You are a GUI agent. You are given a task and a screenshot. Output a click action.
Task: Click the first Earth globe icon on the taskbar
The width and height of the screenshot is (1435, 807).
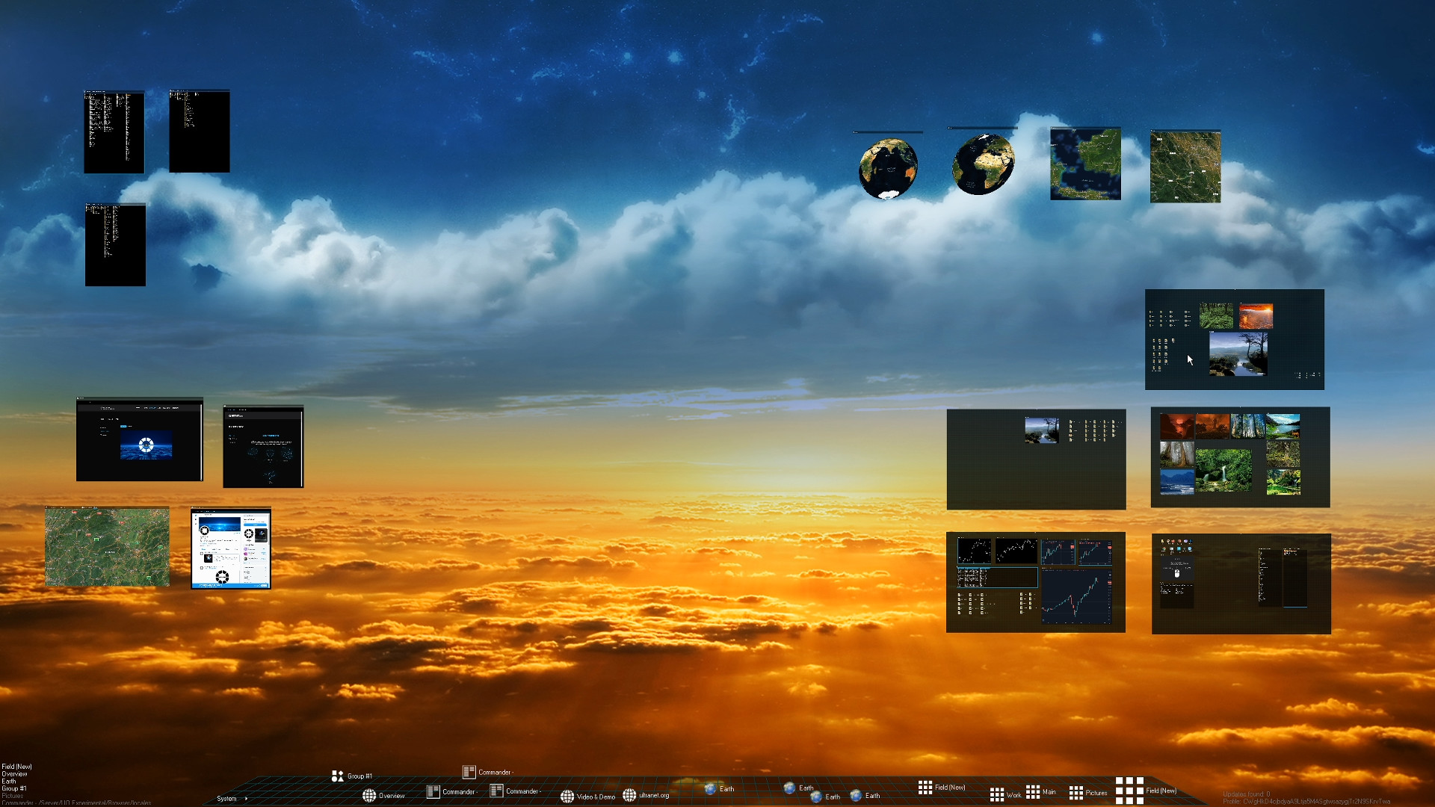coord(711,789)
